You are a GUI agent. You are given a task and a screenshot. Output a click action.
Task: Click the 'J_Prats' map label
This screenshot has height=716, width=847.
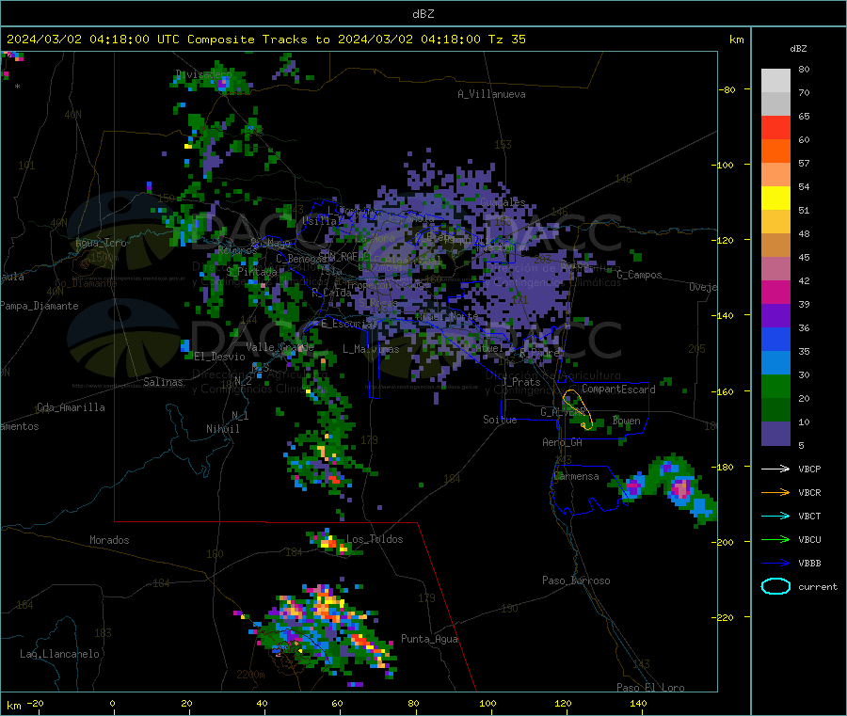pyautogui.click(x=520, y=382)
